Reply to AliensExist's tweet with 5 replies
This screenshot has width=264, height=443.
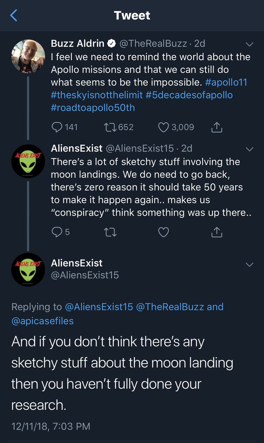click(x=57, y=232)
